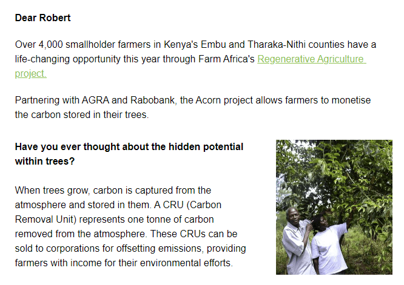Open the Regenerative Agriculture project link
This screenshot has height=285, width=404.
311,59
